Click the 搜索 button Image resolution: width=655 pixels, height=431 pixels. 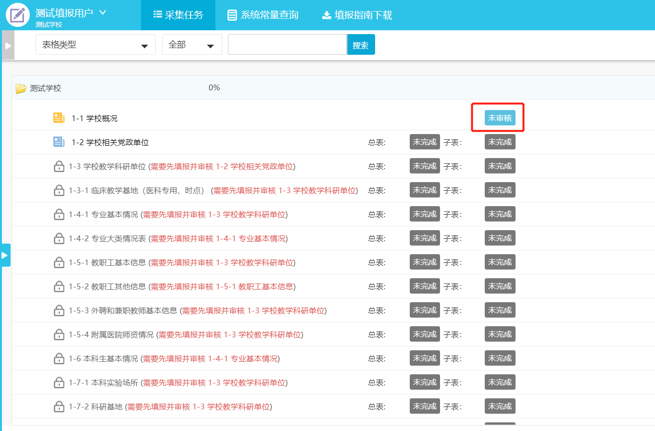(361, 45)
